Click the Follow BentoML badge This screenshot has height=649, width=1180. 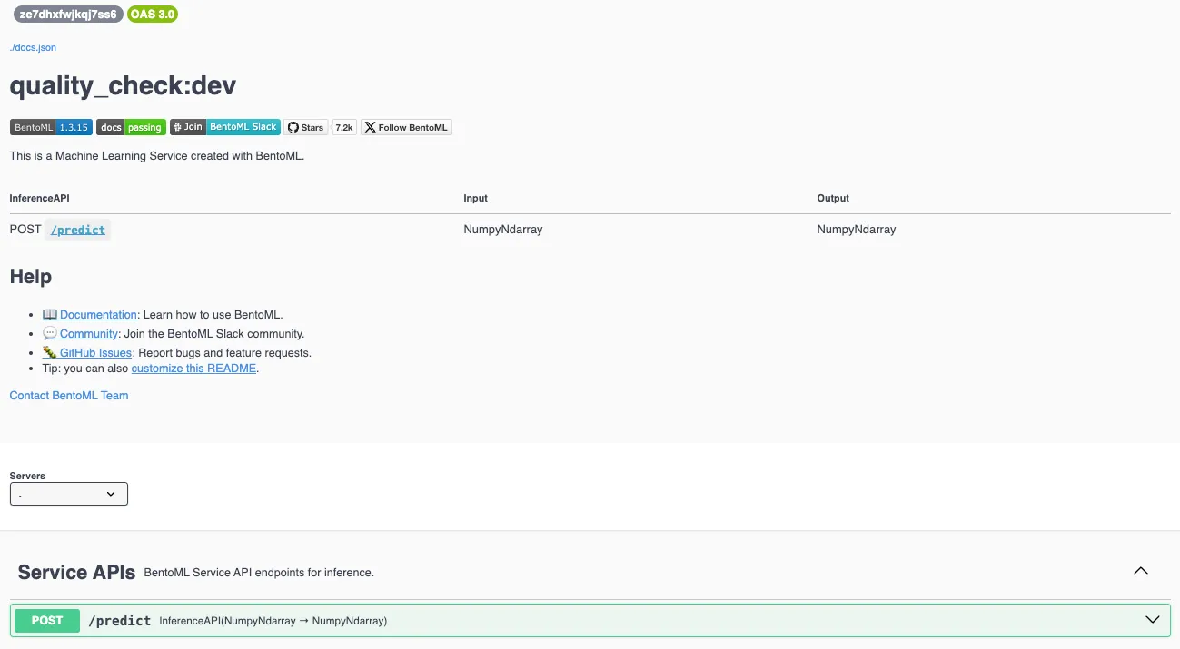click(x=406, y=127)
